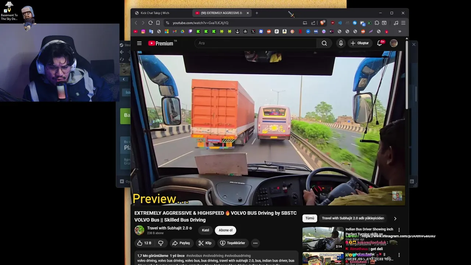Select the Travel with Subhajit 2.0 adlı yükleyiciden chip

click(353, 218)
